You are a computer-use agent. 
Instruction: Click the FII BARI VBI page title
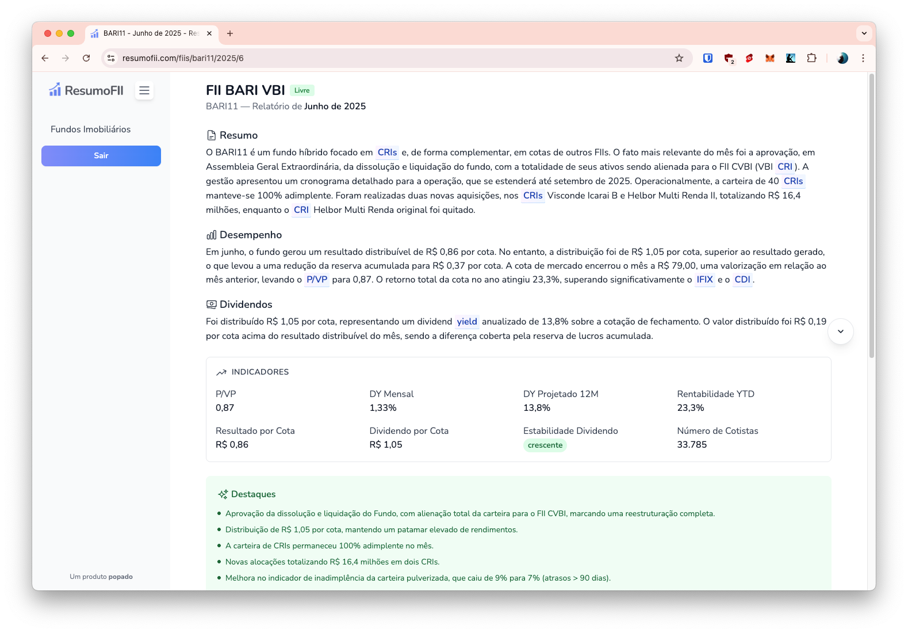[x=246, y=90]
